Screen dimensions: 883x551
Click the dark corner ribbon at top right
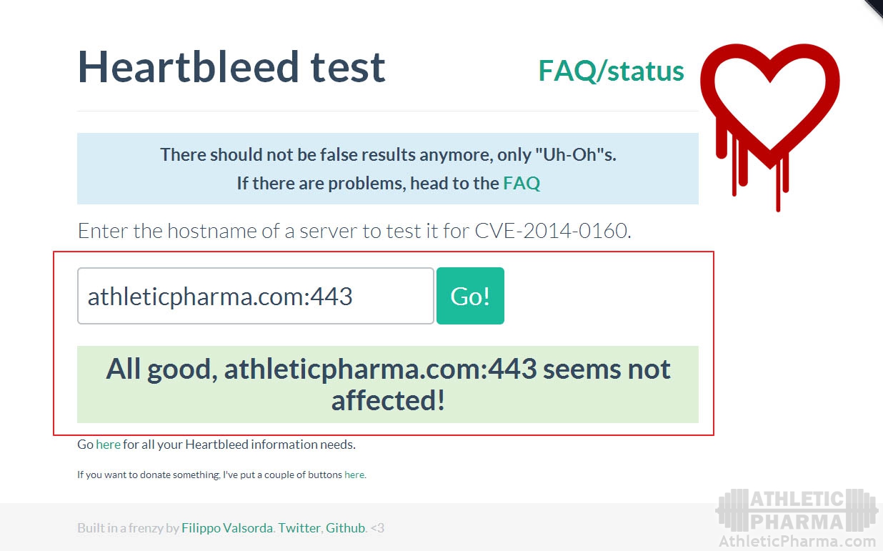tap(875, 6)
